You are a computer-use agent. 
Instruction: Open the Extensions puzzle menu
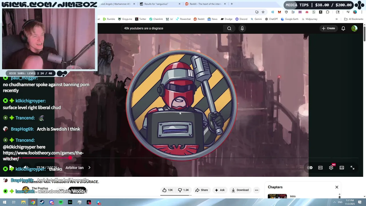pyautogui.click(x=328, y=12)
